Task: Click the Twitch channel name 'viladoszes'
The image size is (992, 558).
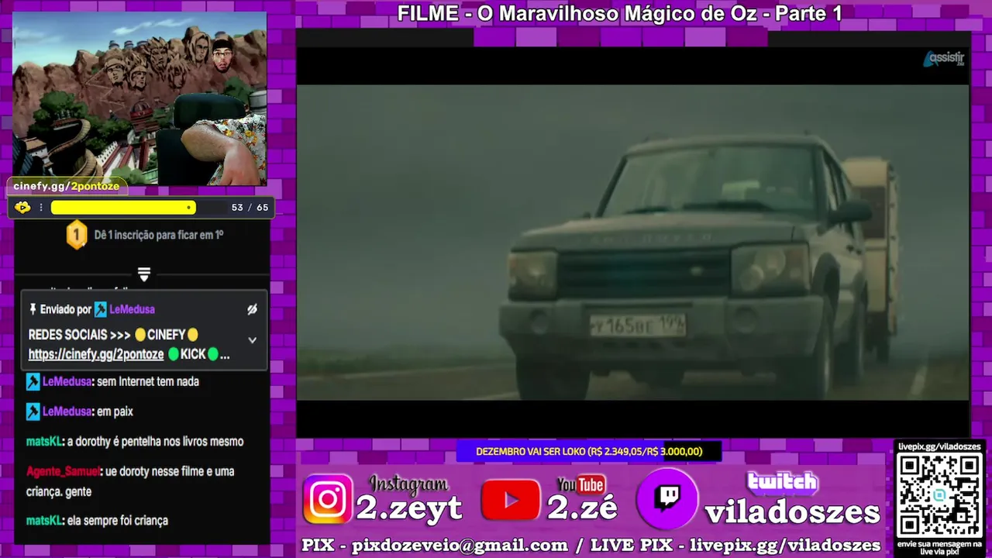Action: [792, 512]
